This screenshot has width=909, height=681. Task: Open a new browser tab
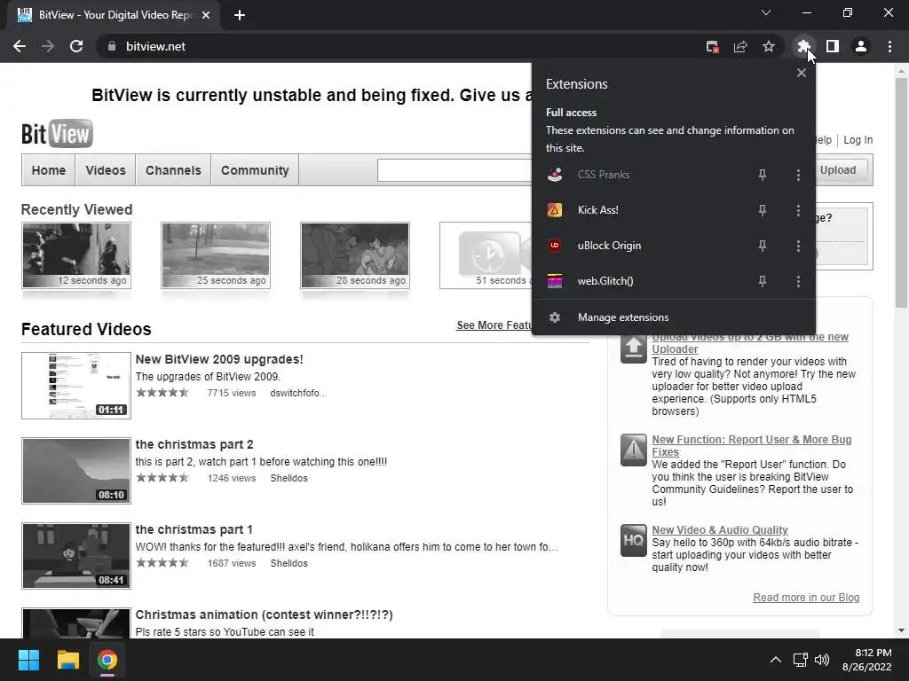coord(240,15)
